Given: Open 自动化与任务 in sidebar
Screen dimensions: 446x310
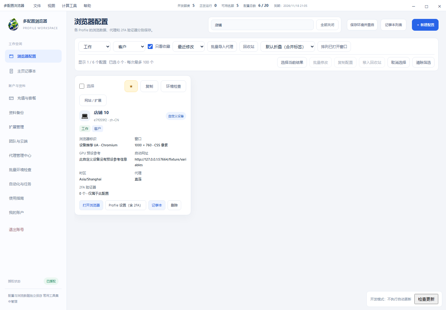Looking at the screenshot, I should tap(33, 184).
